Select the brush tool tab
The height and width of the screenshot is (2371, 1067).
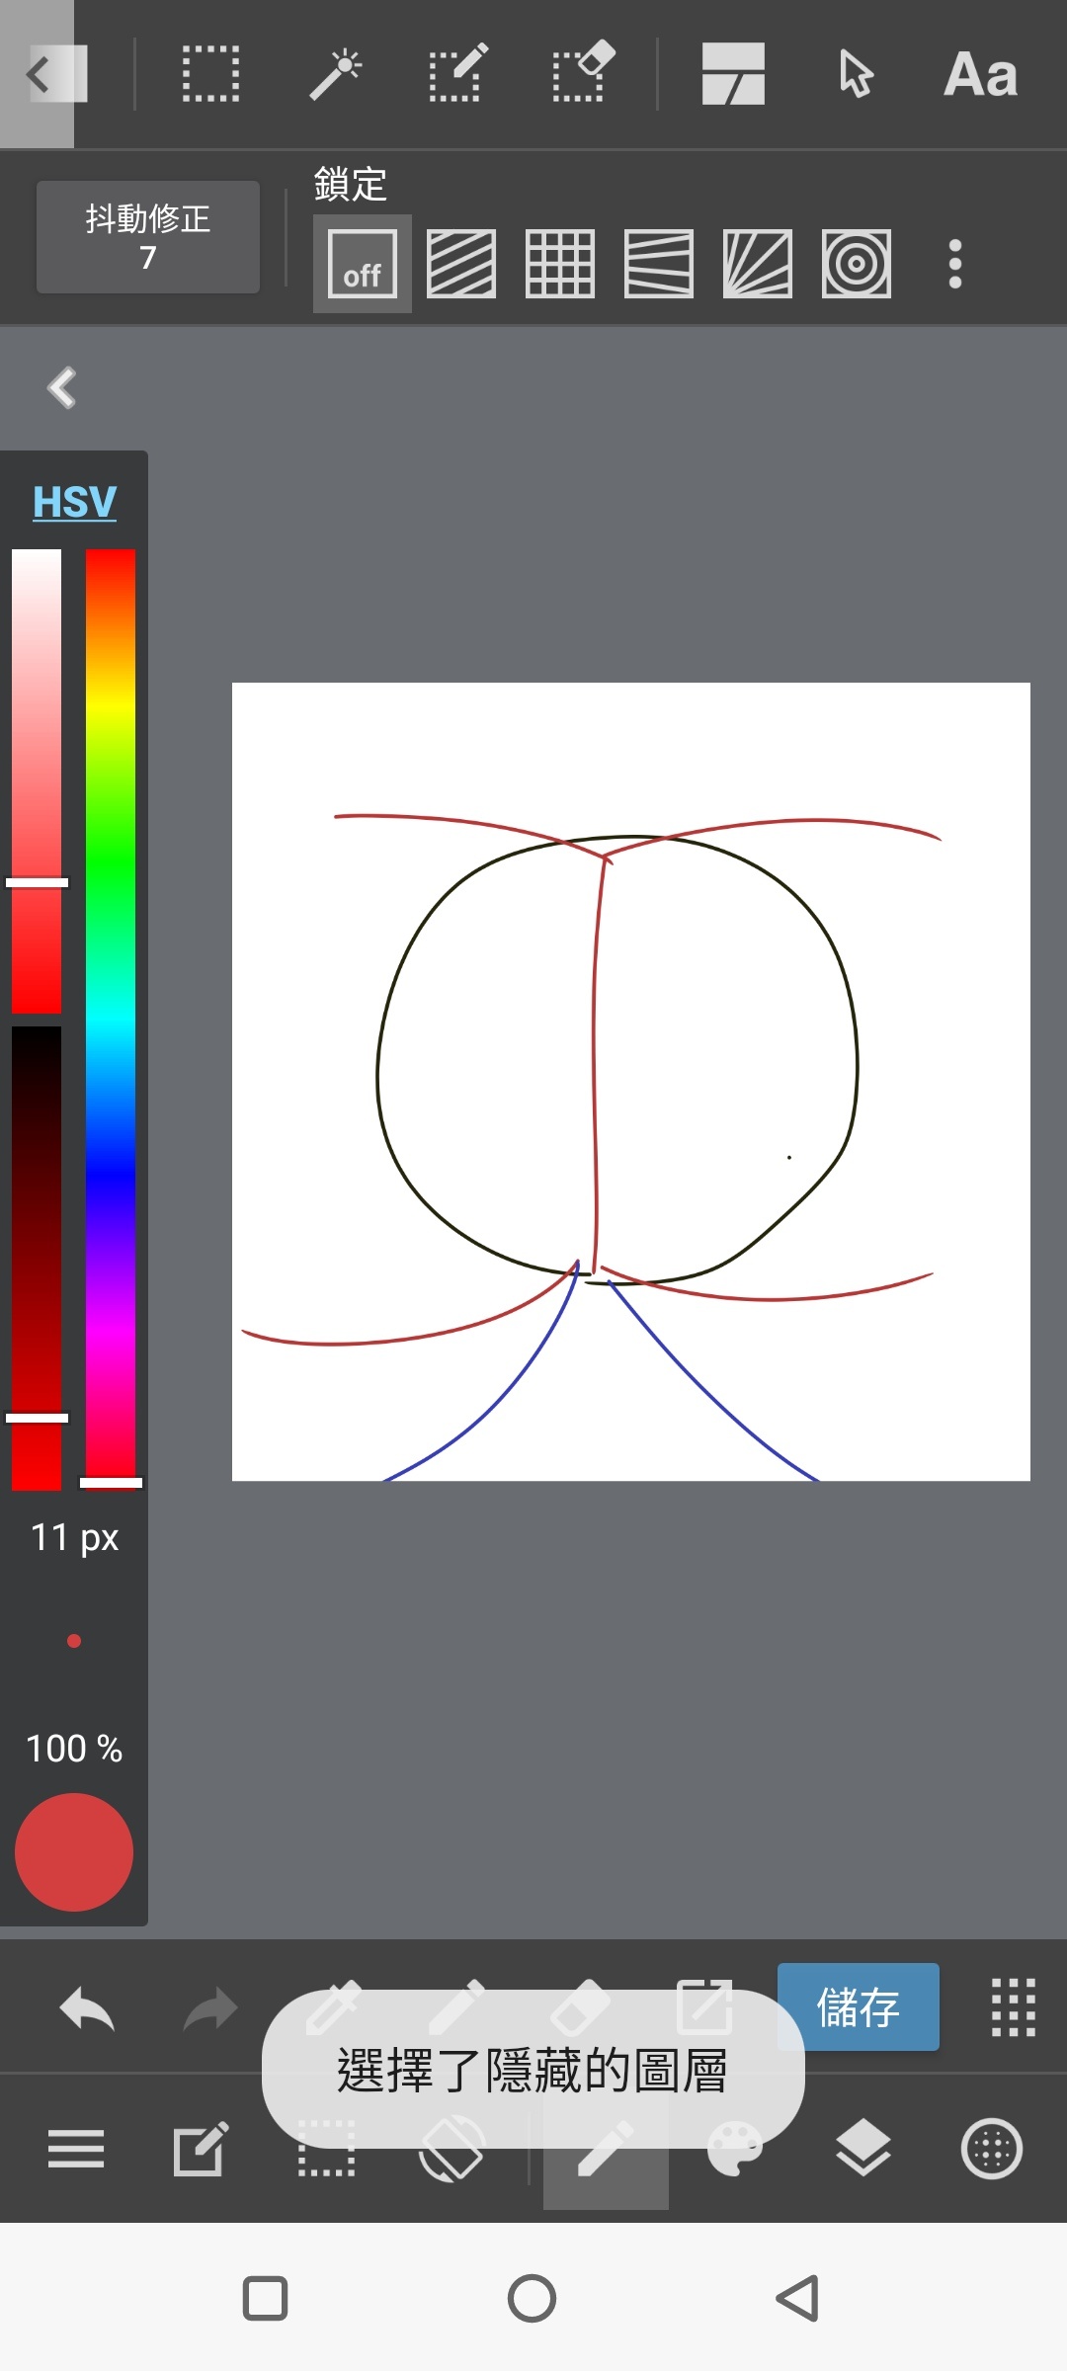(x=606, y=2149)
